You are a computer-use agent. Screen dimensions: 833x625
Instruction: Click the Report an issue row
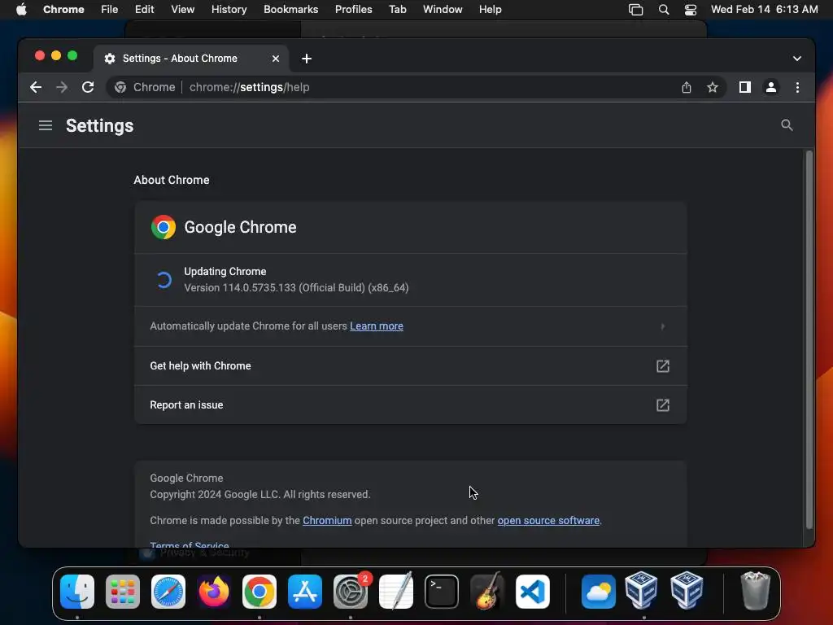410,405
